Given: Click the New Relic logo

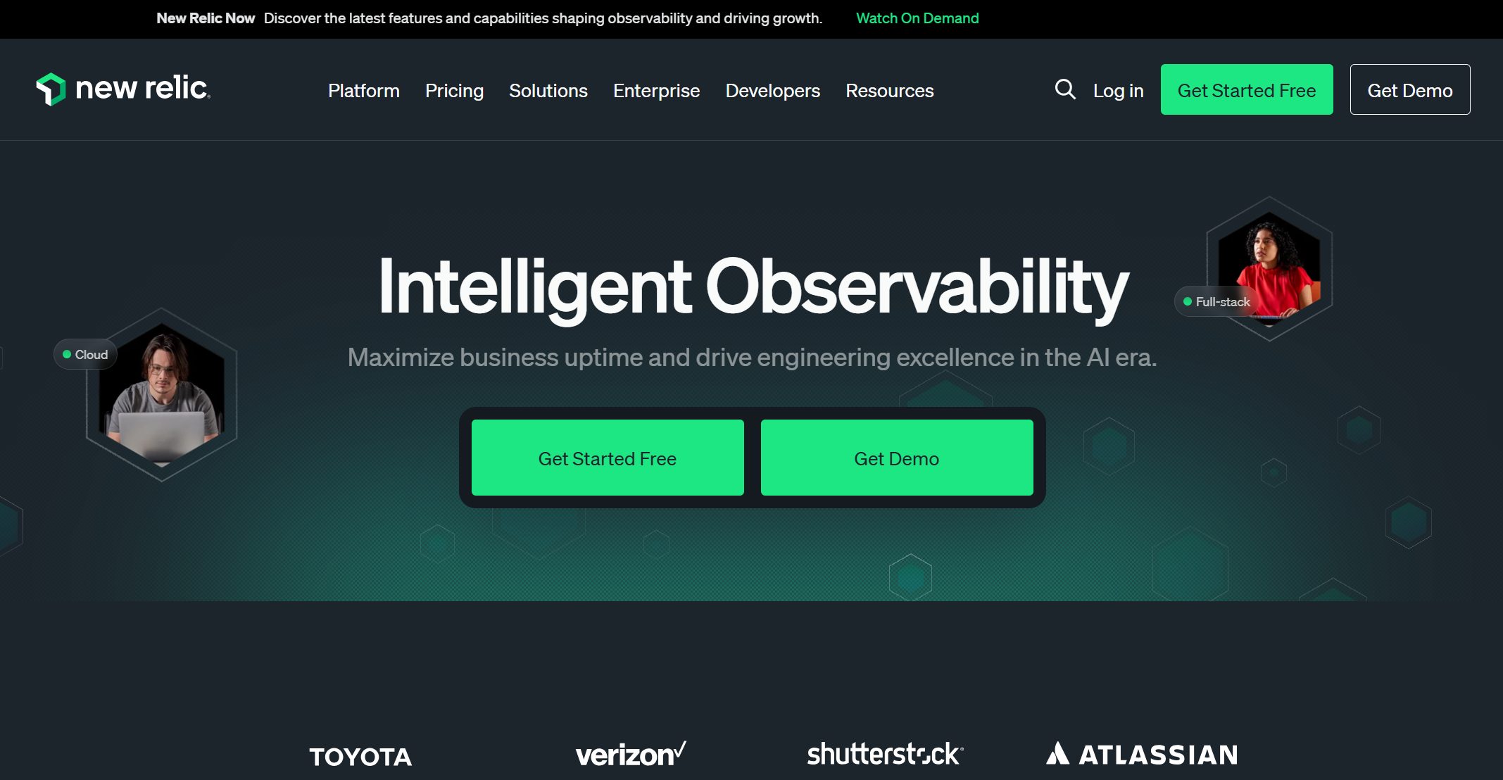Looking at the screenshot, I should click(123, 89).
